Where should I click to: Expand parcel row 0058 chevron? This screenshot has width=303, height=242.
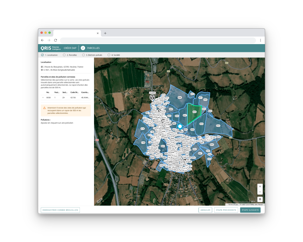point(43,98)
